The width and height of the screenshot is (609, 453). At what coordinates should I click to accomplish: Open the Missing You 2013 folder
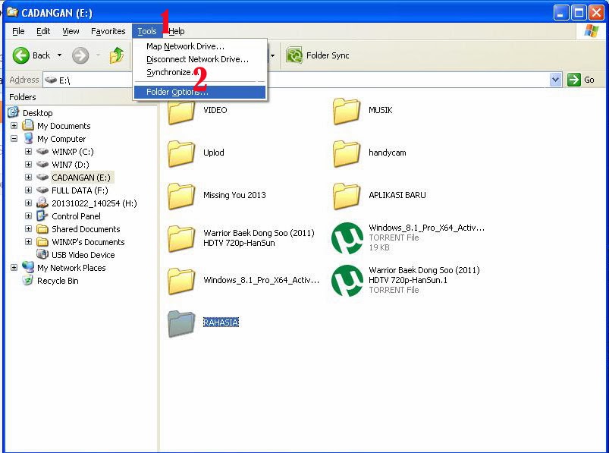(x=181, y=196)
